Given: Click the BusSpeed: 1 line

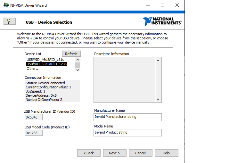Looking at the screenshot, I should tap(35, 91).
